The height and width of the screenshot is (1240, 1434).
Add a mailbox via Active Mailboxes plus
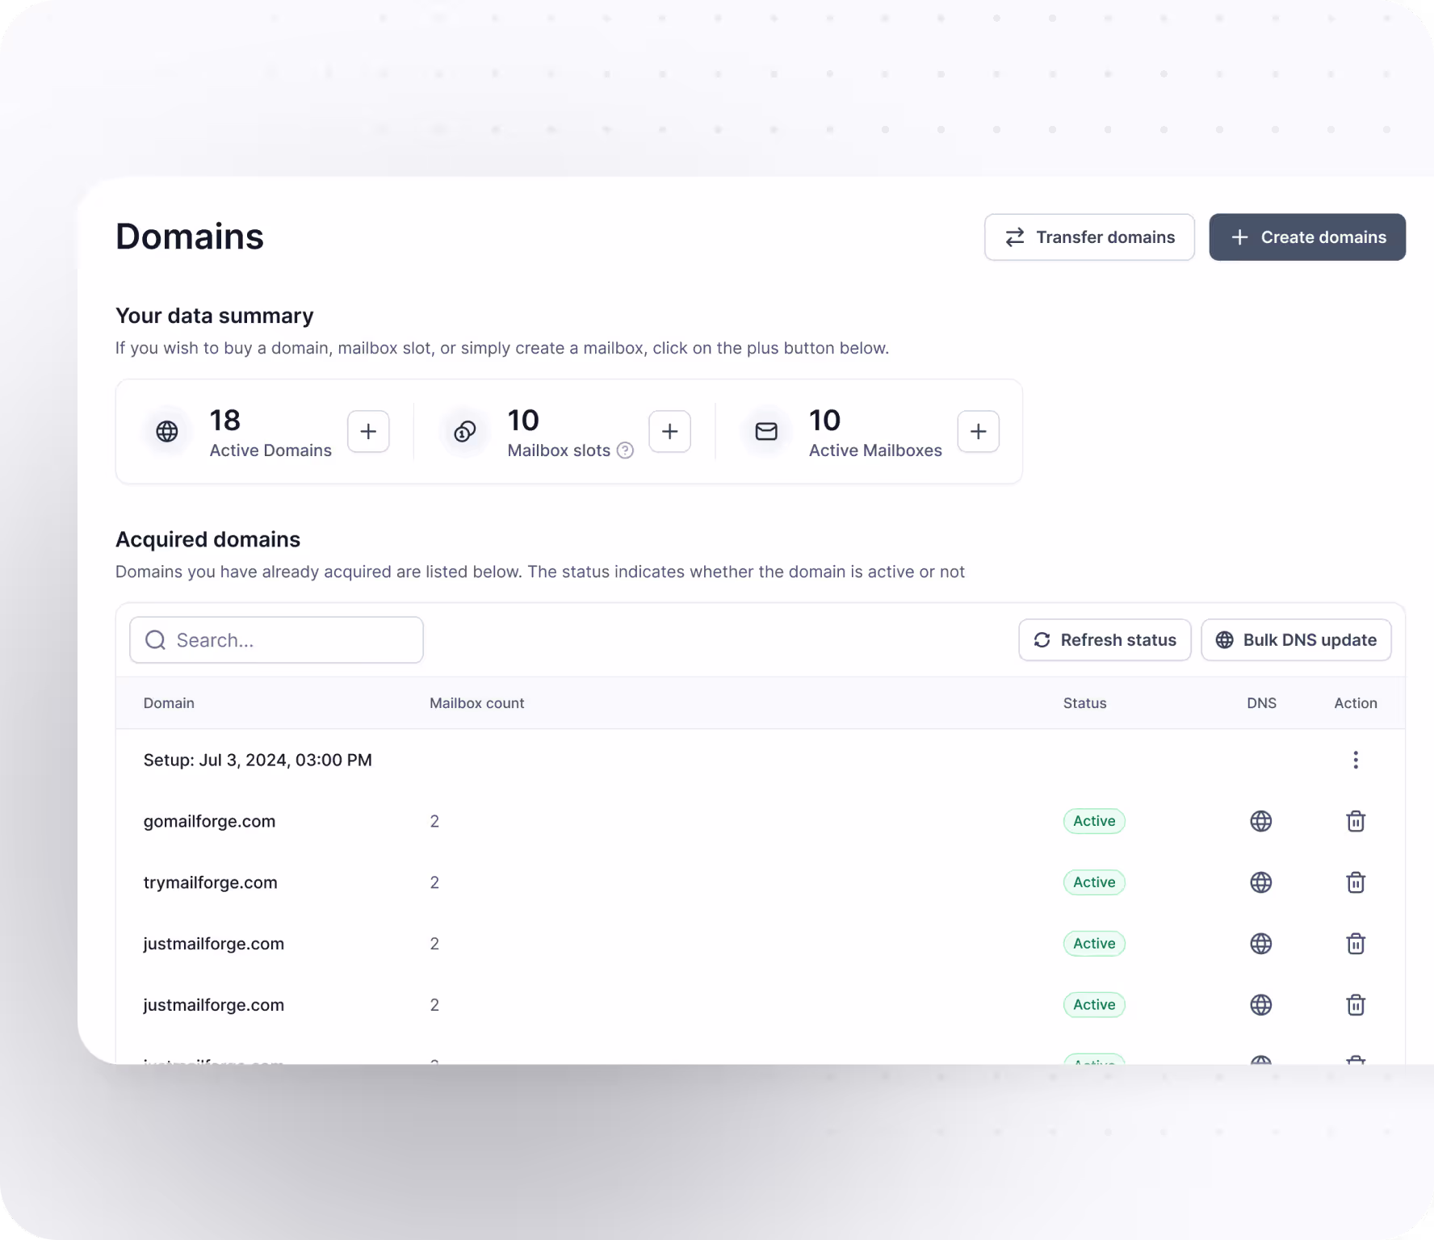(x=978, y=431)
